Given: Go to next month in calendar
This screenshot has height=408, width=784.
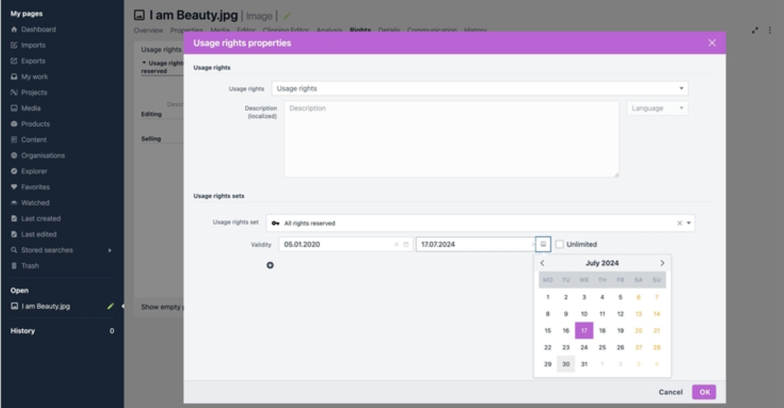Looking at the screenshot, I should (662, 263).
